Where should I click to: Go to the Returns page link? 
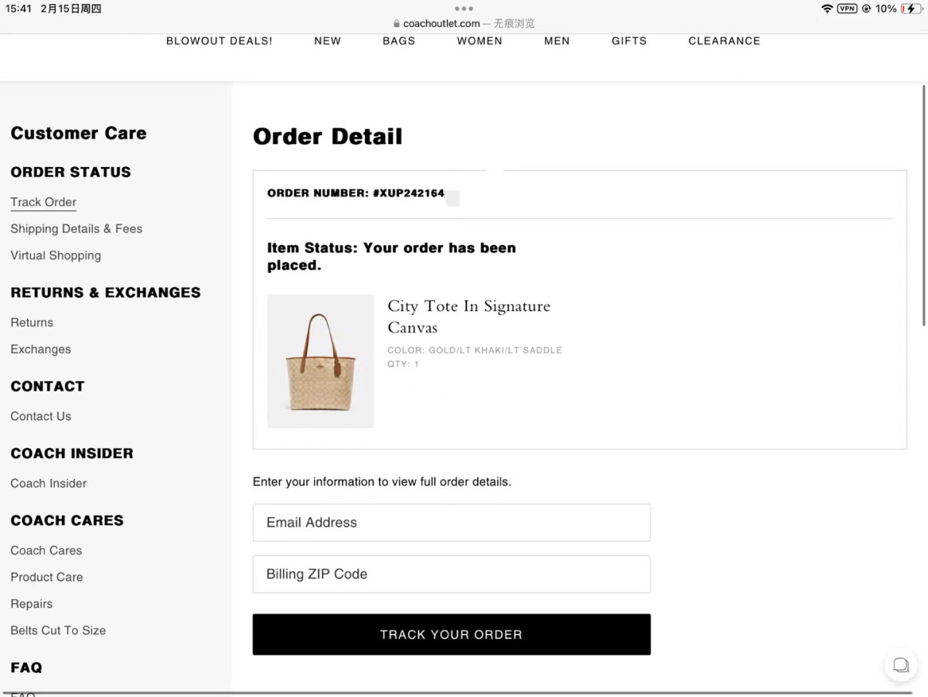coord(32,323)
